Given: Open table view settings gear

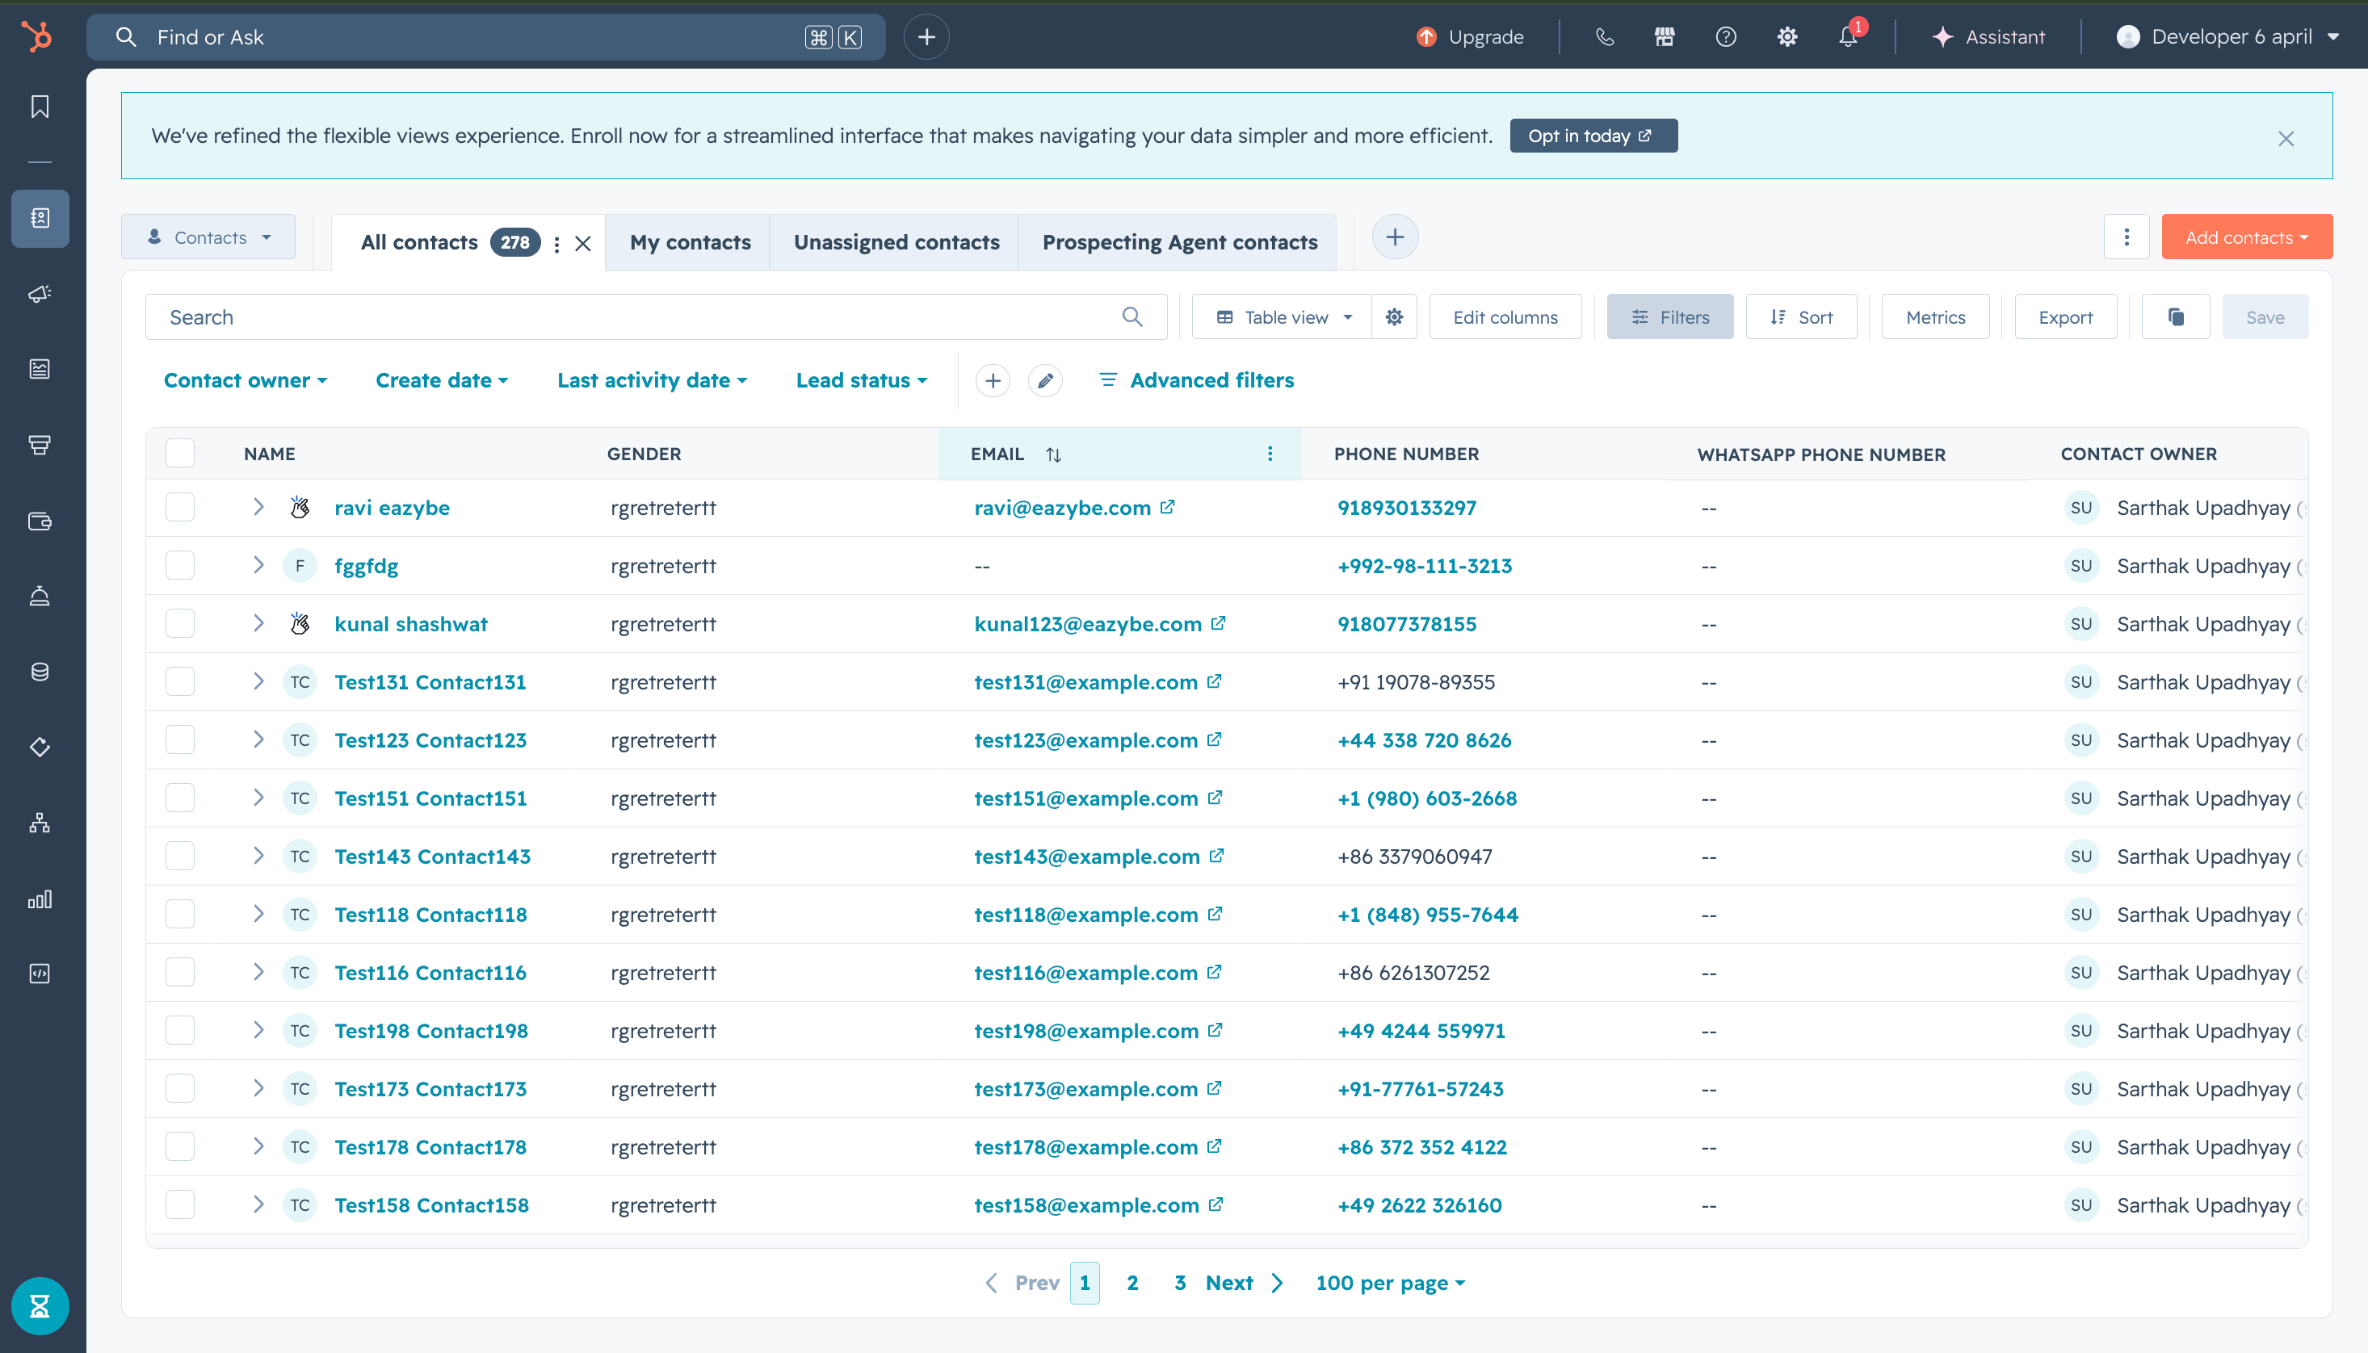Looking at the screenshot, I should (x=1394, y=317).
